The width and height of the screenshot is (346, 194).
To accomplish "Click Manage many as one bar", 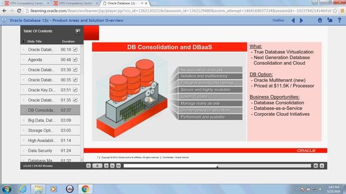I will tap(210, 103).
